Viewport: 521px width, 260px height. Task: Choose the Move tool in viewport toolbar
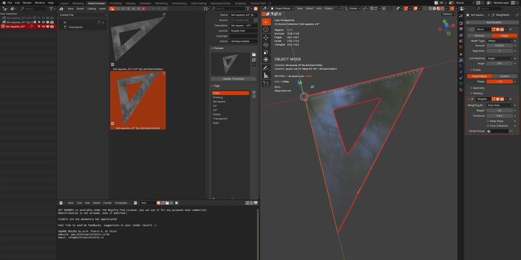point(266,38)
